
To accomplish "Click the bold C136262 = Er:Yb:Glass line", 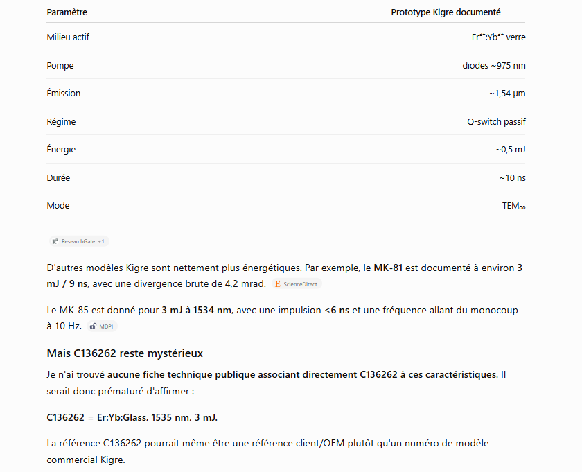I will [x=132, y=417].
